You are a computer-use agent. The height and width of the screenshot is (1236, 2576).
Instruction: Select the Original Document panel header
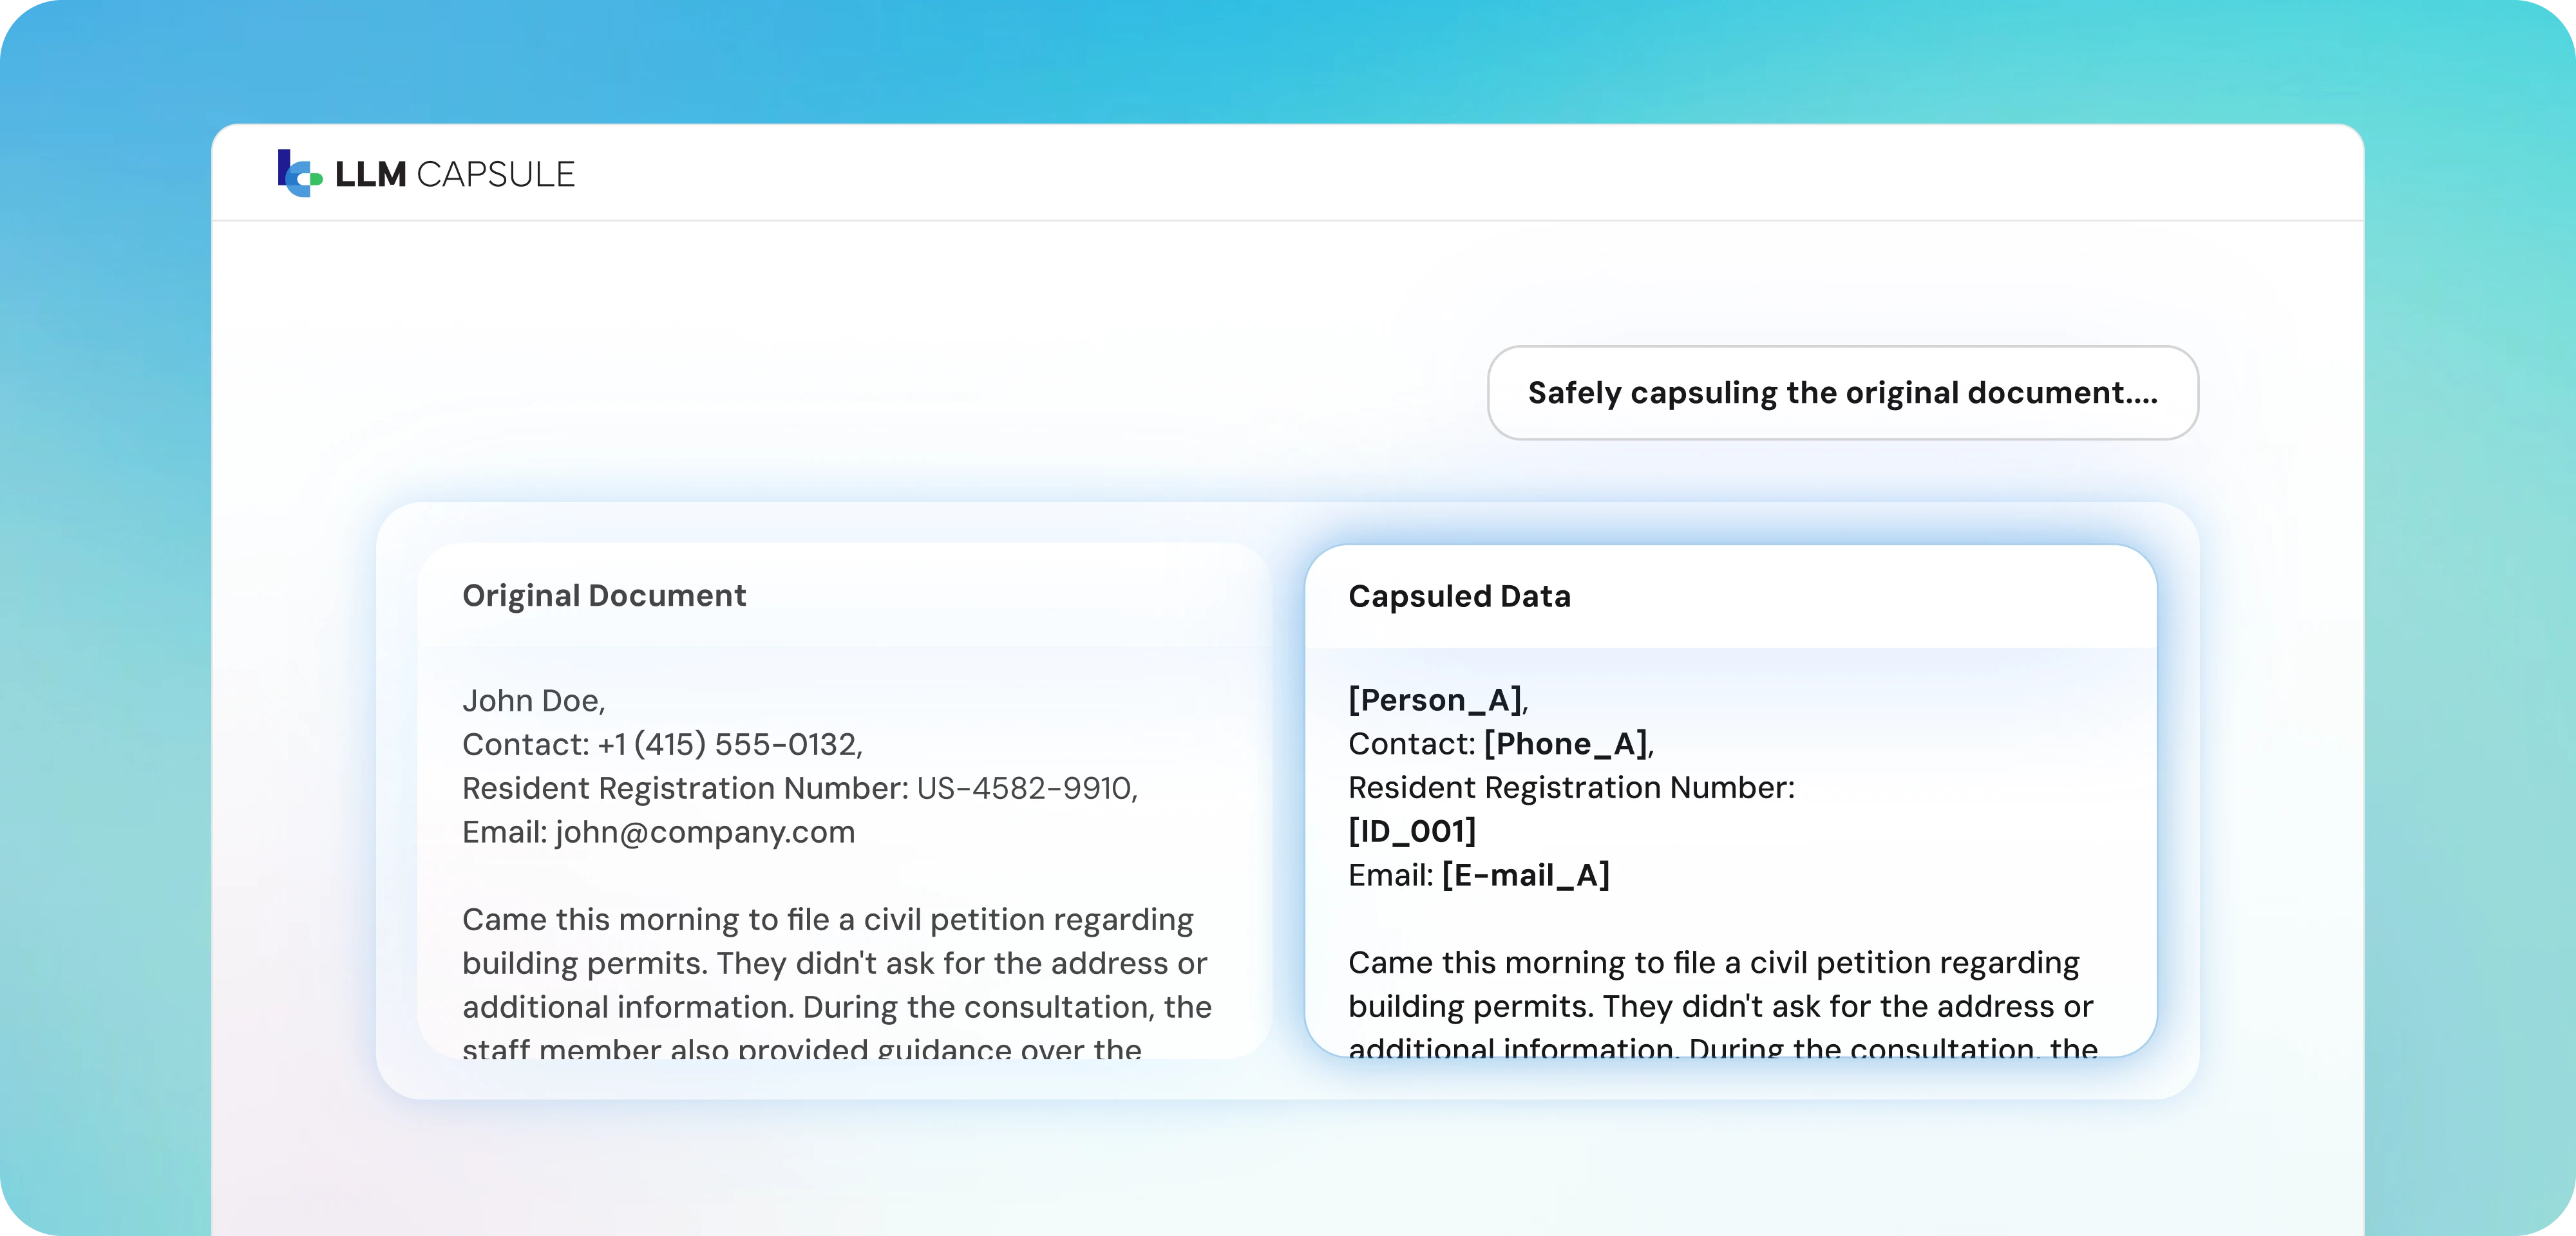click(x=604, y=596)
